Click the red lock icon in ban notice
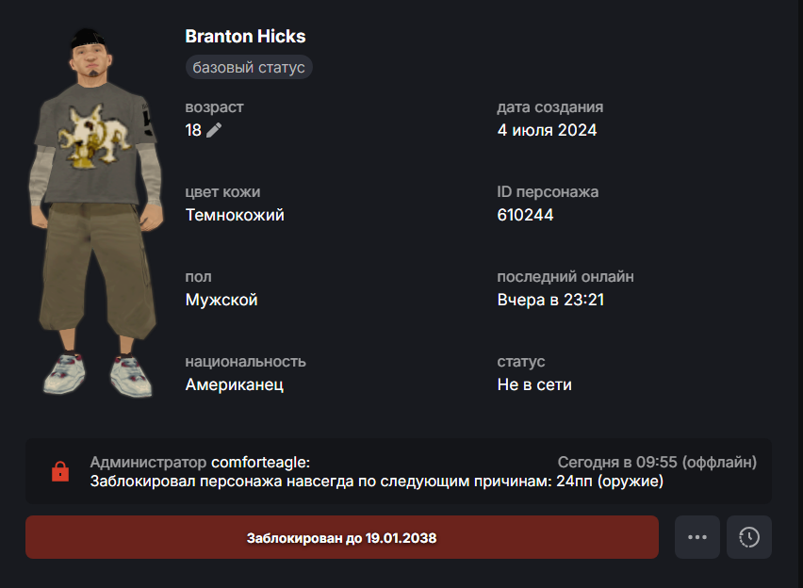Viewport: 803px width, 588px height. (x=60, y=471)
